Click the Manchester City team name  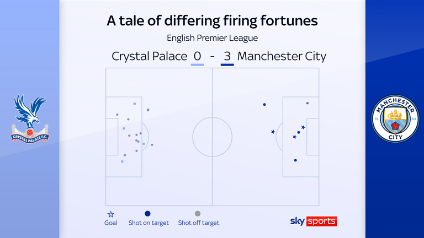[x=282, y=56]
